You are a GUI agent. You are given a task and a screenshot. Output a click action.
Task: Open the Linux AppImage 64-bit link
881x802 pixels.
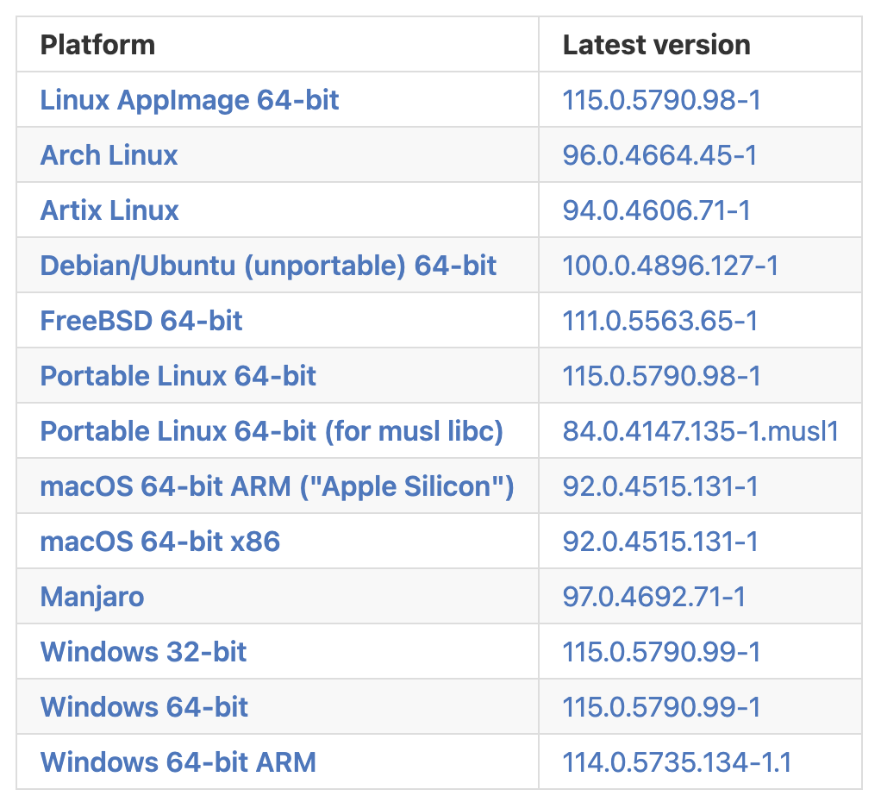[x=190, y=101]
